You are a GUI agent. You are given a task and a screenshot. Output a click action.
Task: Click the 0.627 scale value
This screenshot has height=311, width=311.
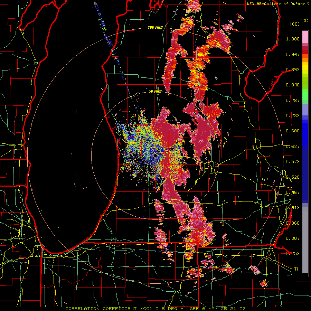(293, 147)
